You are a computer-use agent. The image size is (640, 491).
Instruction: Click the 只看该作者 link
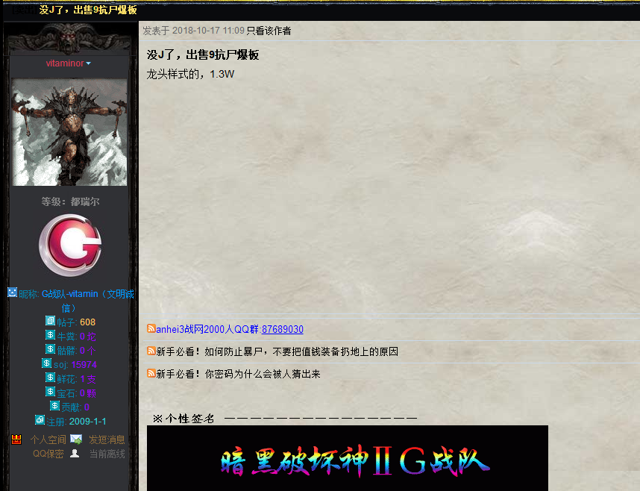[269, 31]
